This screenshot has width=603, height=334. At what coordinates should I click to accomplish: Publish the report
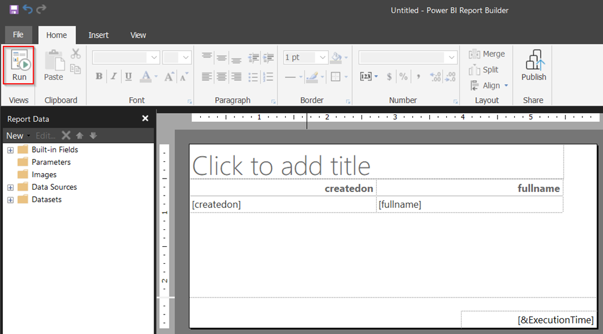(x=534, y=65)
